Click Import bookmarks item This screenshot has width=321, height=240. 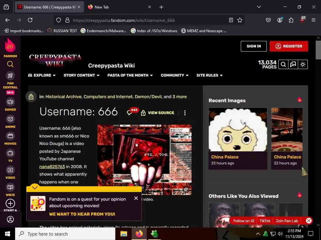point(24,31)
